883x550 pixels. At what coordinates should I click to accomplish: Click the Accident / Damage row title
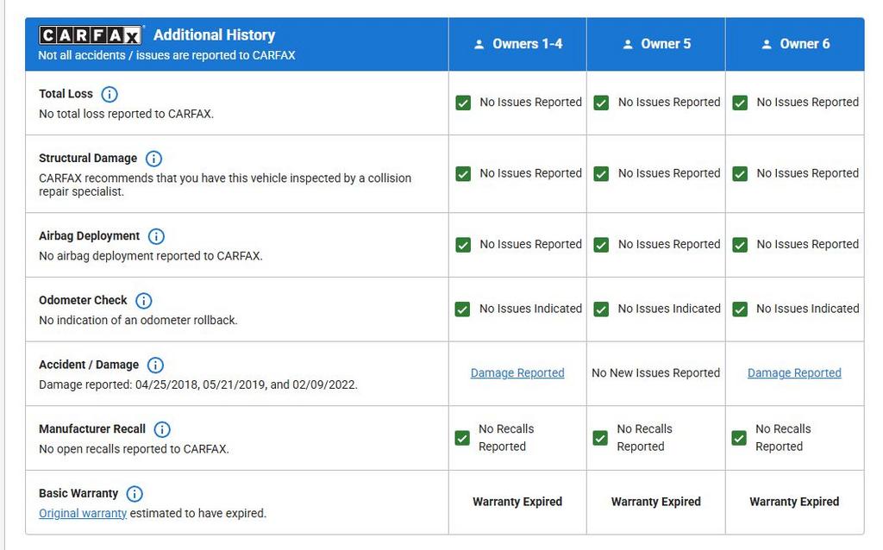[89, 365]
